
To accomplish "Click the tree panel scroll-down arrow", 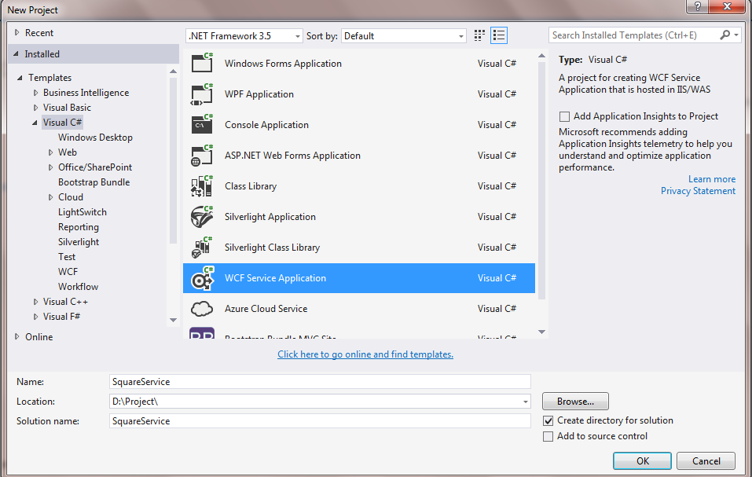I will point(173,320).
